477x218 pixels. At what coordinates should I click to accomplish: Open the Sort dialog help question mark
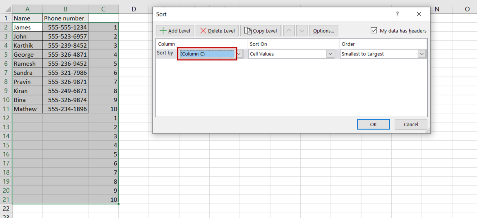(x=397, y=14)
